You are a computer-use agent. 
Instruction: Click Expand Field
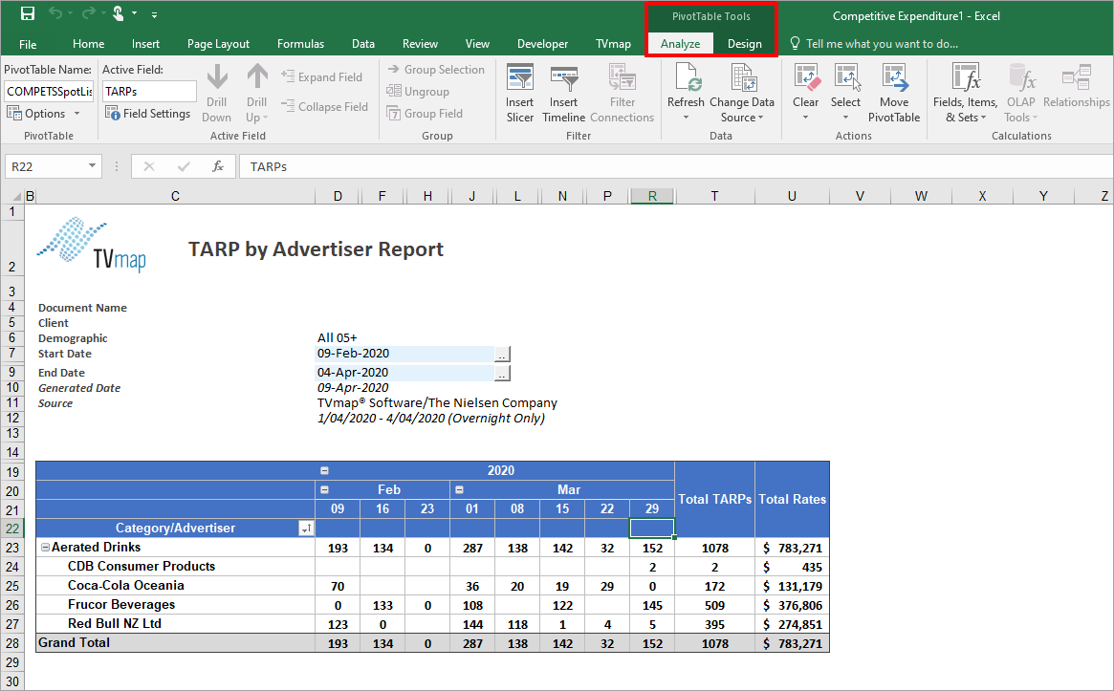click(x=321, y=76)
